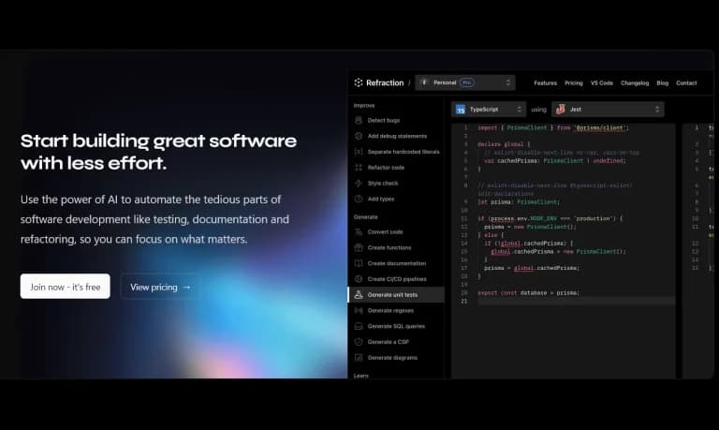Select the Detect bugs icon
Viewport: 719px width, 430px height.
tap(359, 120)
